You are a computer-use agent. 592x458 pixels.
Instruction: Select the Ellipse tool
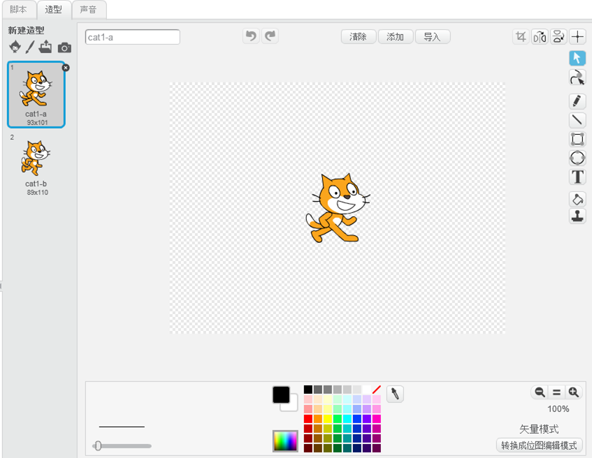click(x=577, y=158)
